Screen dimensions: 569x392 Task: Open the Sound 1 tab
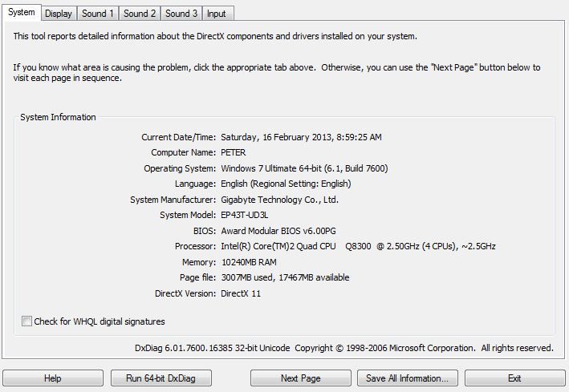click(x=98, y=14)
